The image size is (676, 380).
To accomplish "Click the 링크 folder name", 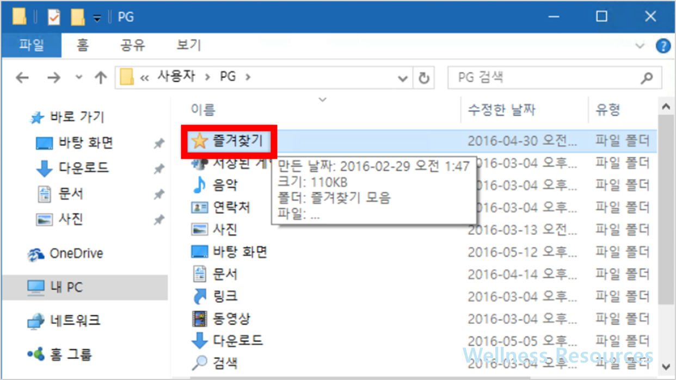I will coord(225,296).
